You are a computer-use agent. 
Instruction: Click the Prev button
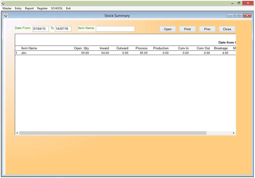[x=207, y=29]
